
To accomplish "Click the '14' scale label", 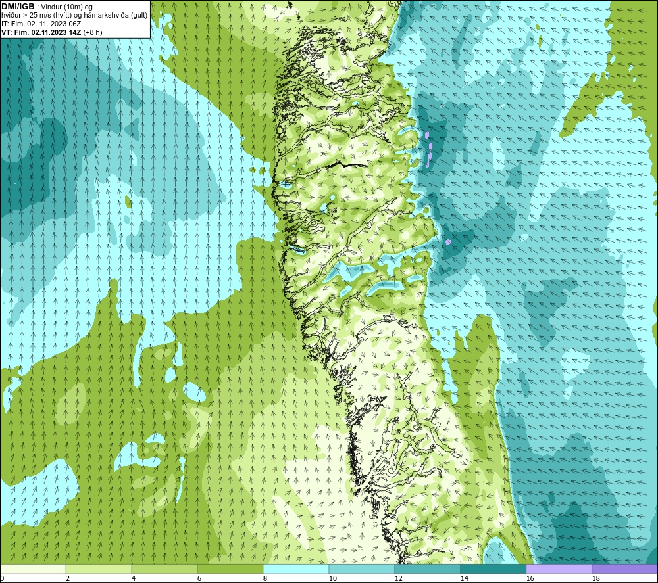I will tap(464, 579).
